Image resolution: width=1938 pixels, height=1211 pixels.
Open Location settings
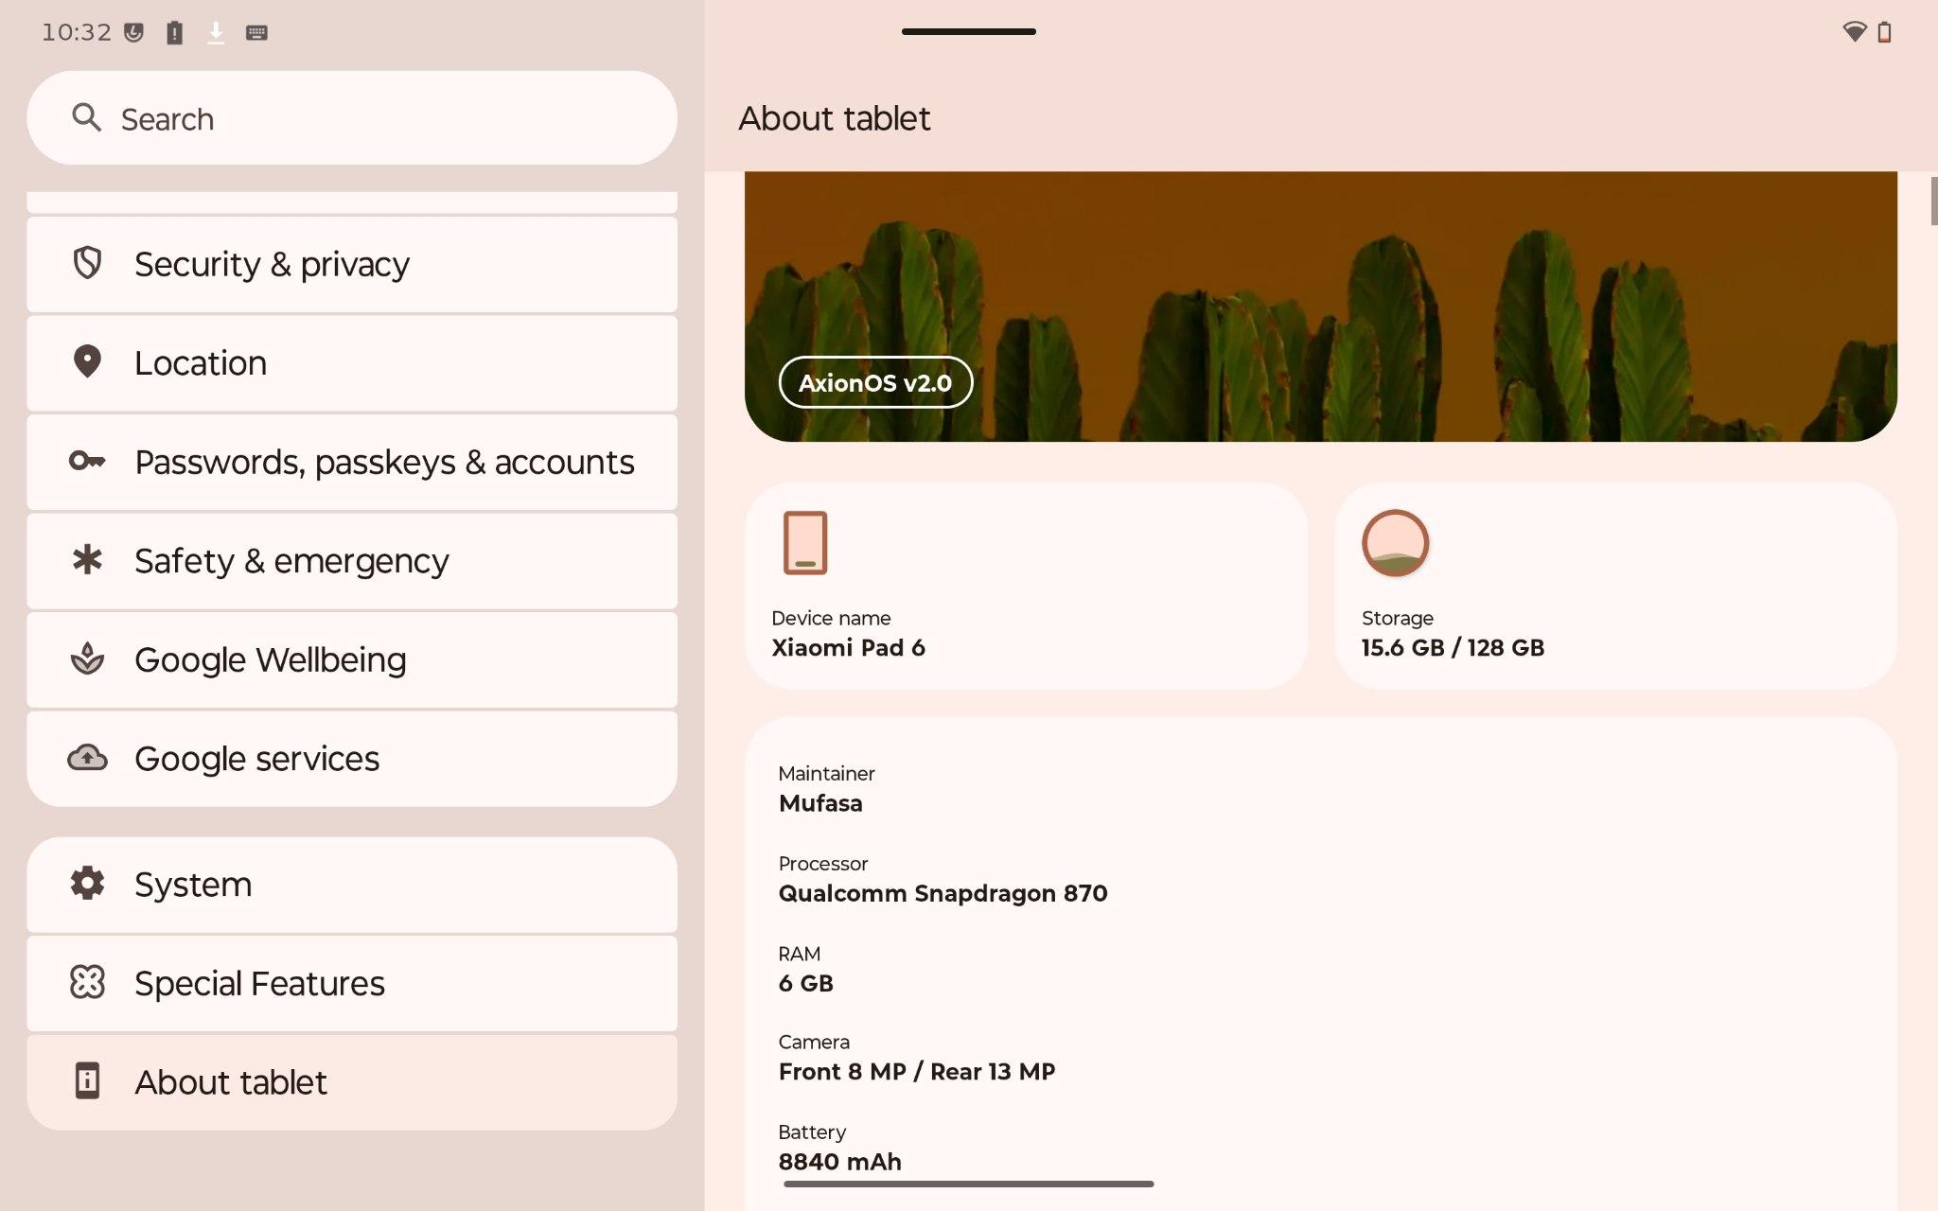point(352,363)
